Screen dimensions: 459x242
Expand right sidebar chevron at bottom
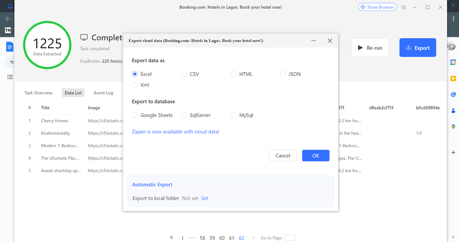453,237
